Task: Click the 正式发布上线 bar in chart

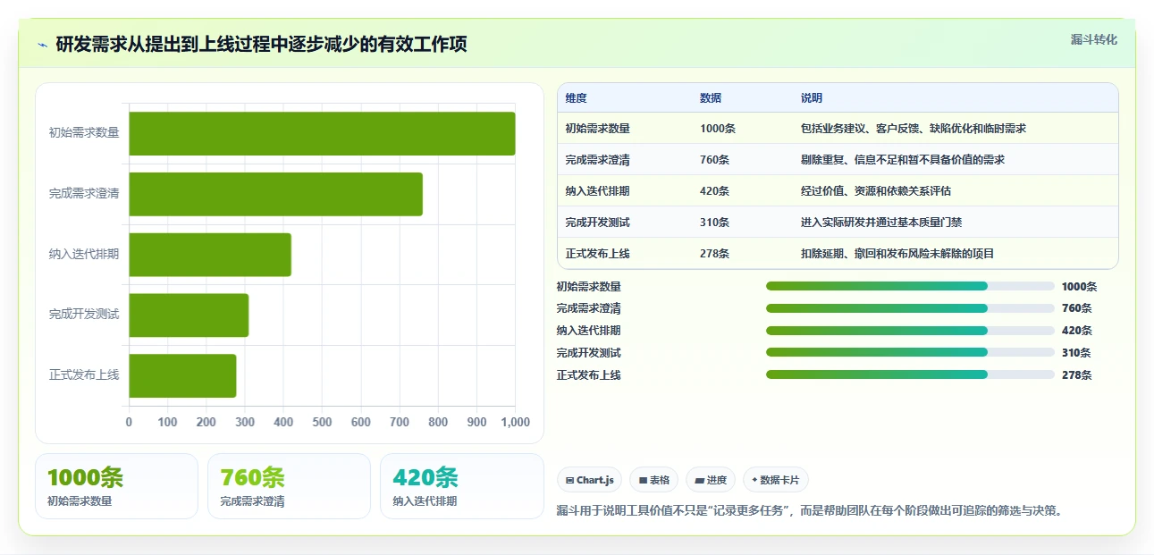Action: (183, 375)
